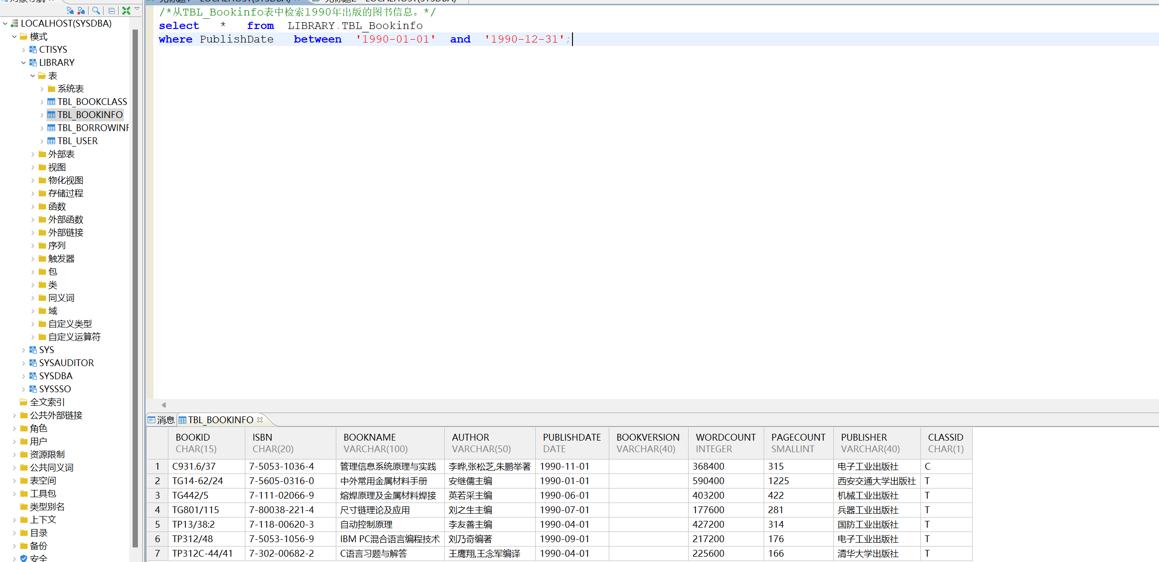Click the LOCALHOST server icon
1159x562 pixels.
[15, 23]
